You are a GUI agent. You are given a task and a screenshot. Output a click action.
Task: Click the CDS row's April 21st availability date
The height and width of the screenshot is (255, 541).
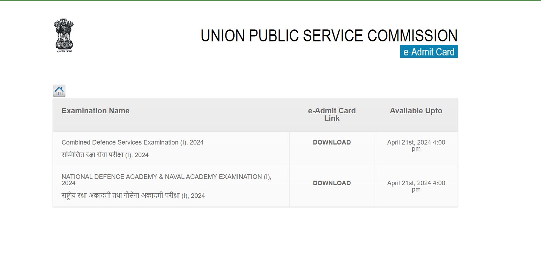[x=416, y=146]
